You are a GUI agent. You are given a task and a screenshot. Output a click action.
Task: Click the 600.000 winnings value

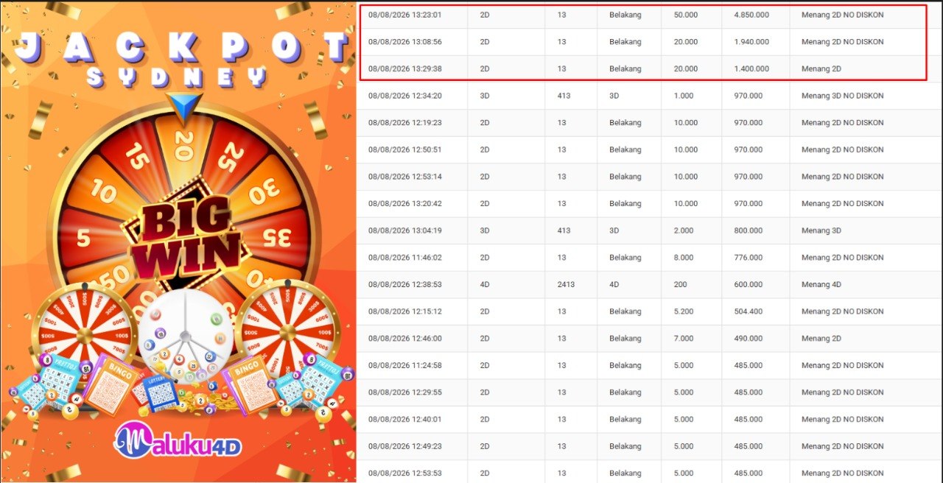[748, 284]
